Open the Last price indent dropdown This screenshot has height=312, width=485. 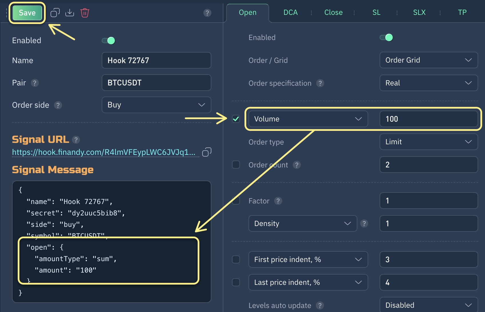[x=308, y=282]
